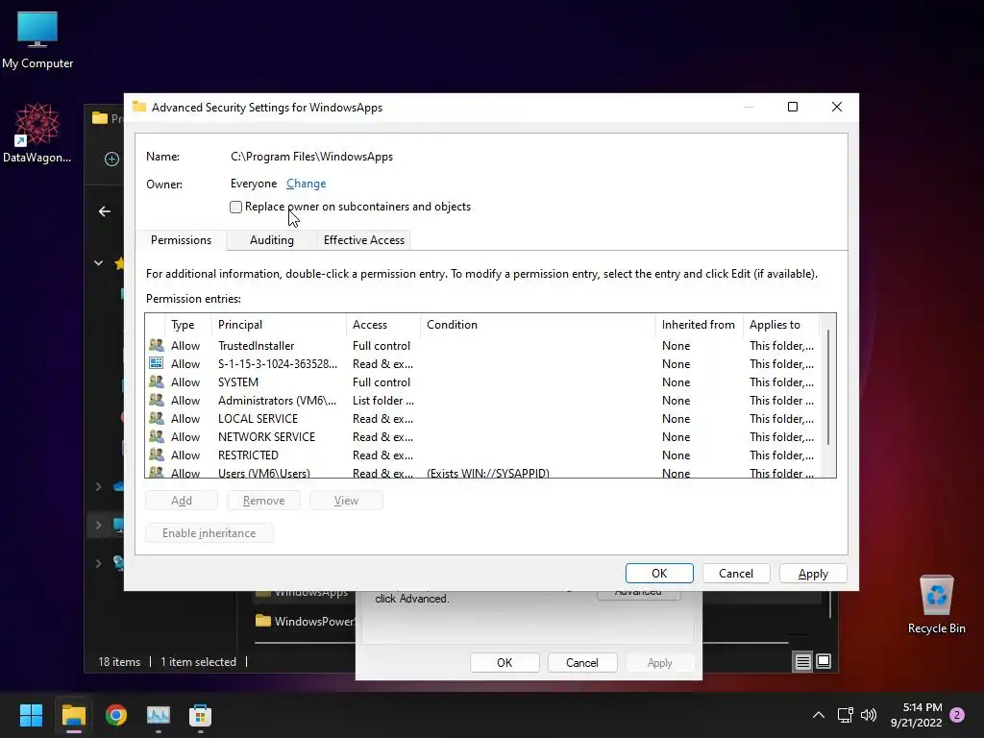Click the Remove permission entry button
984x738 pixels.
[263, 500]
